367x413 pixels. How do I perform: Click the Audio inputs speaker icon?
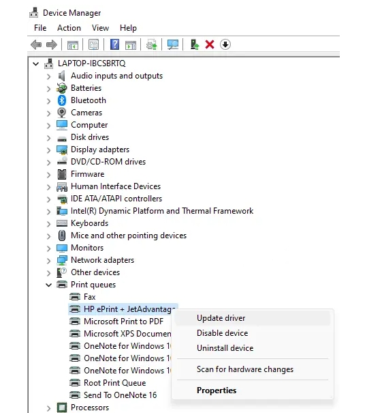pyautogui.click(x=62, y=76)
